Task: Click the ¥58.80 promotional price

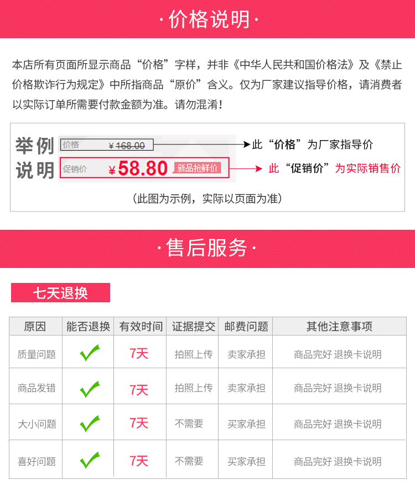Action: [138, 168]
